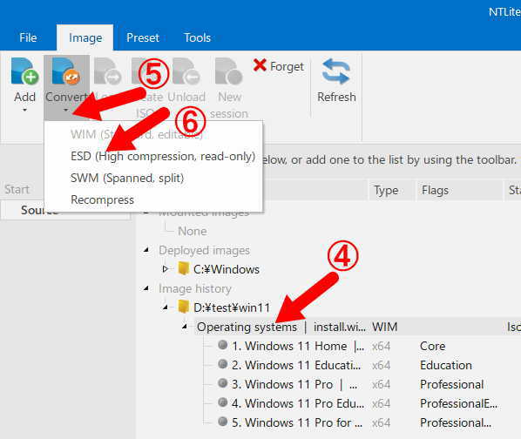Click the None entry under Mounted images
The width and height of the screenshot is (521, 439).
193,231
